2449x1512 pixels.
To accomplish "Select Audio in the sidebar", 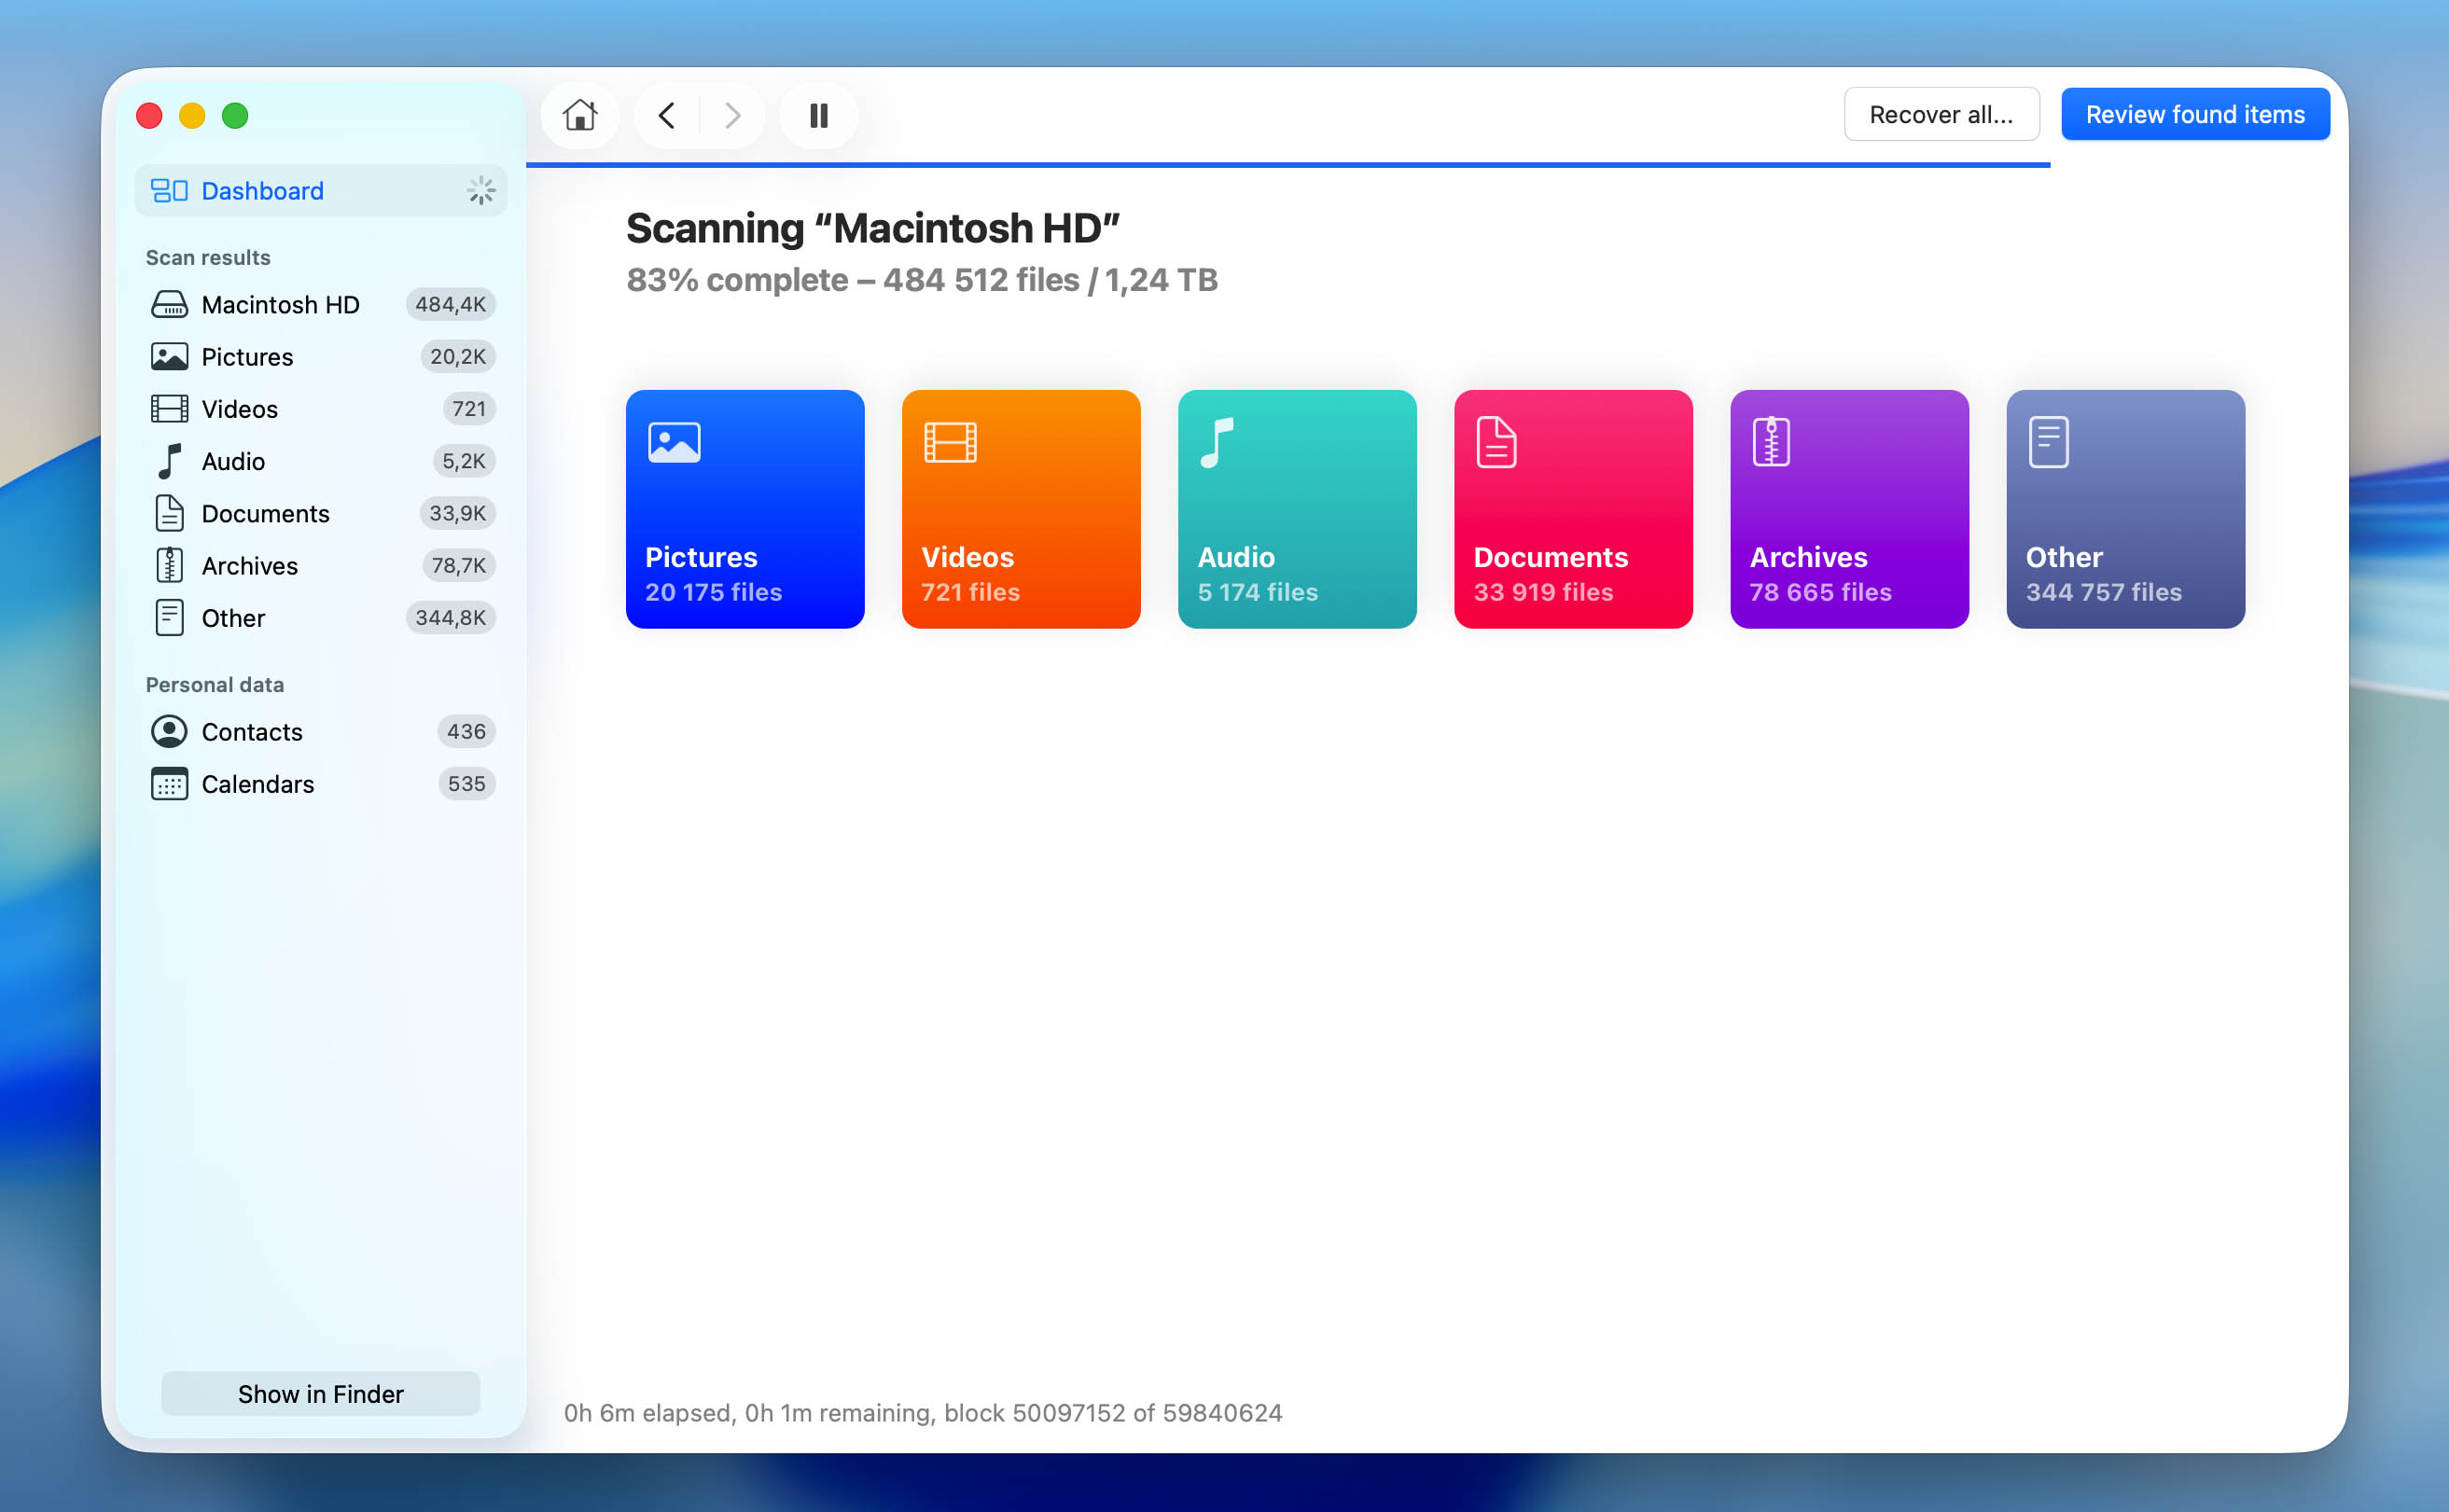I will pos(320,461).
